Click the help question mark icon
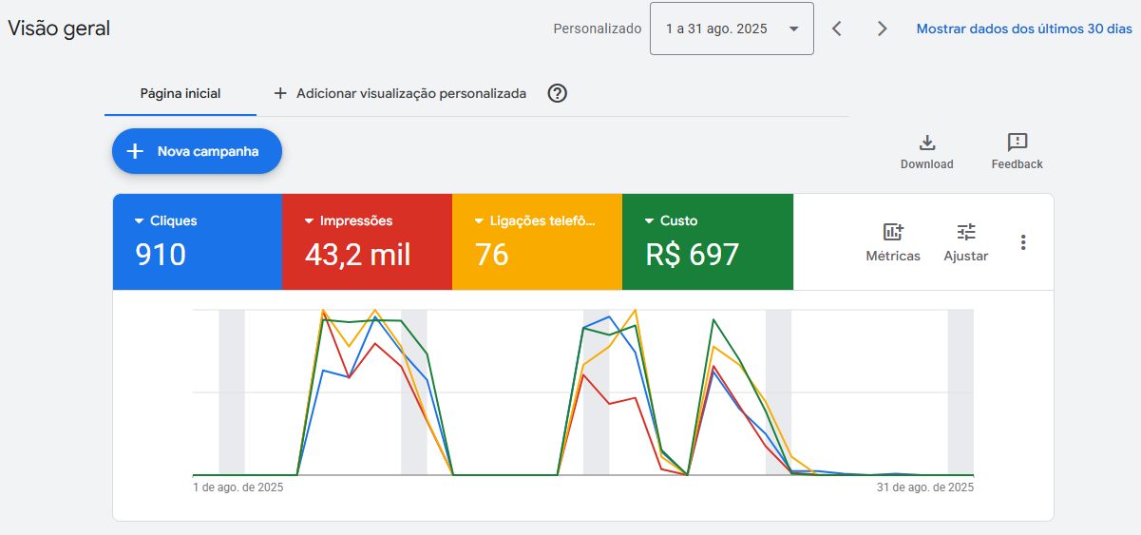Screen dimensions: 1141x535 pyautogui.click(x=558, y=93)
